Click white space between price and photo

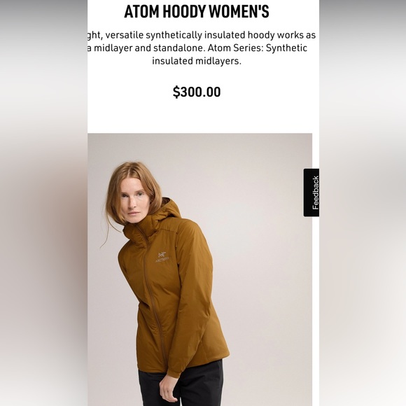[x=200, y=116]
